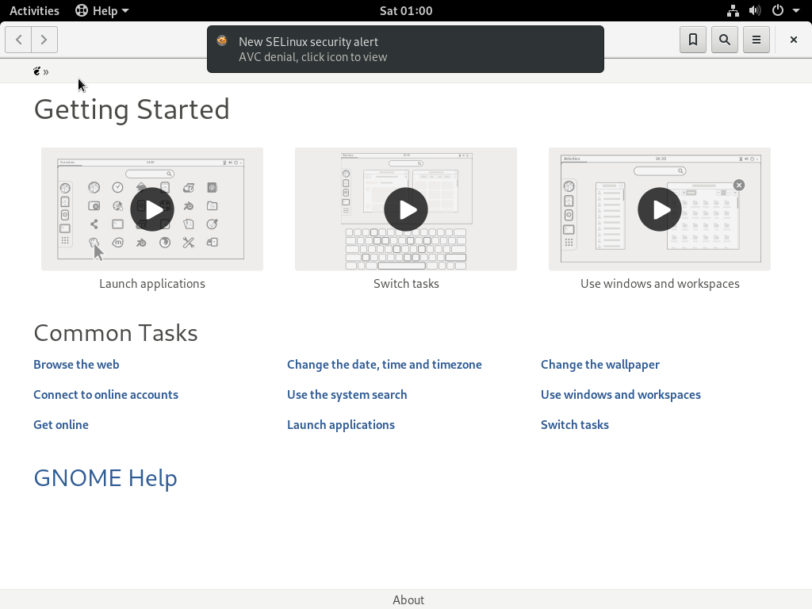Open the bookmarks button in the header bar
The width and height of the screenshot is (812, 609).
pos(693,40)
